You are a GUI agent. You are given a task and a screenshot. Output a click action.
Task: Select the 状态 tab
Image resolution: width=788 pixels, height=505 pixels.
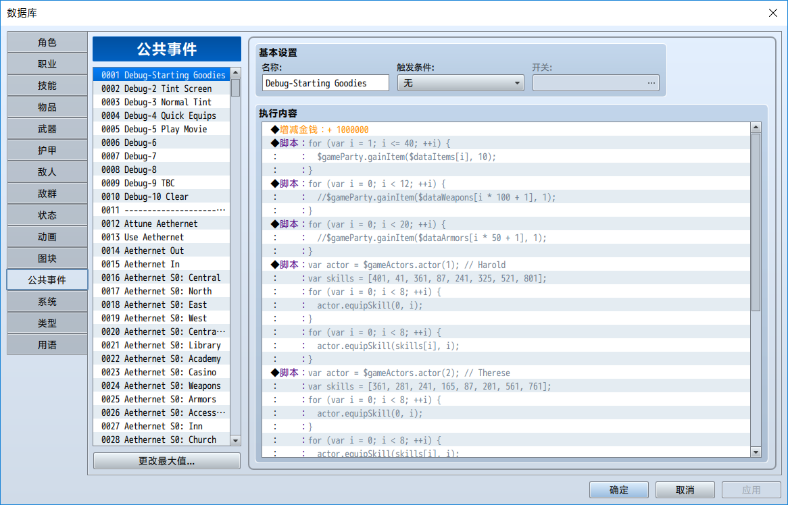(x=47, y=215)
